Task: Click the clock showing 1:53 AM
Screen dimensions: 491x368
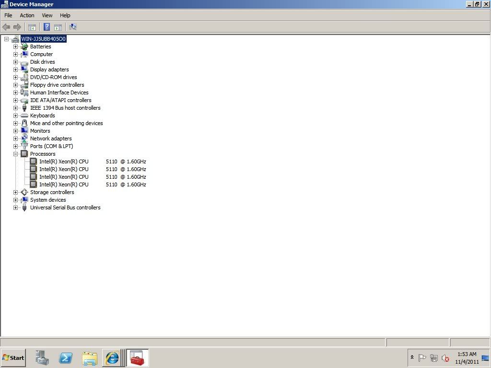Action: click(x=467, y=354)
